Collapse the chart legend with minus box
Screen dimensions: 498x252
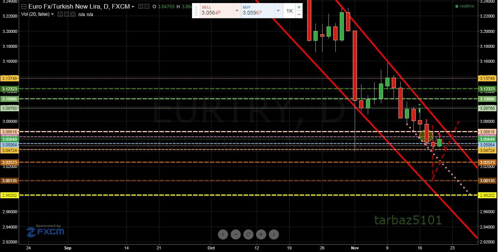[x=24, y=7]
